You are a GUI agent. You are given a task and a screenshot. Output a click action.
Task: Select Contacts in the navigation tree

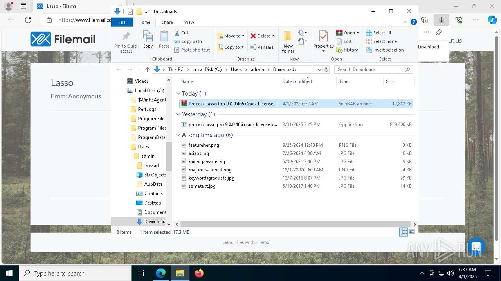pos(149,194)
